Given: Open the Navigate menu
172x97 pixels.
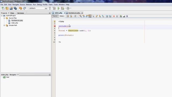Looking at the screenshot, I should click(x=16, y=5).
